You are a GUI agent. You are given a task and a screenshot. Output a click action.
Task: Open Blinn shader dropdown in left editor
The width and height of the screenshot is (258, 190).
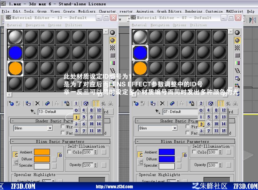click(x=50, y=128)
